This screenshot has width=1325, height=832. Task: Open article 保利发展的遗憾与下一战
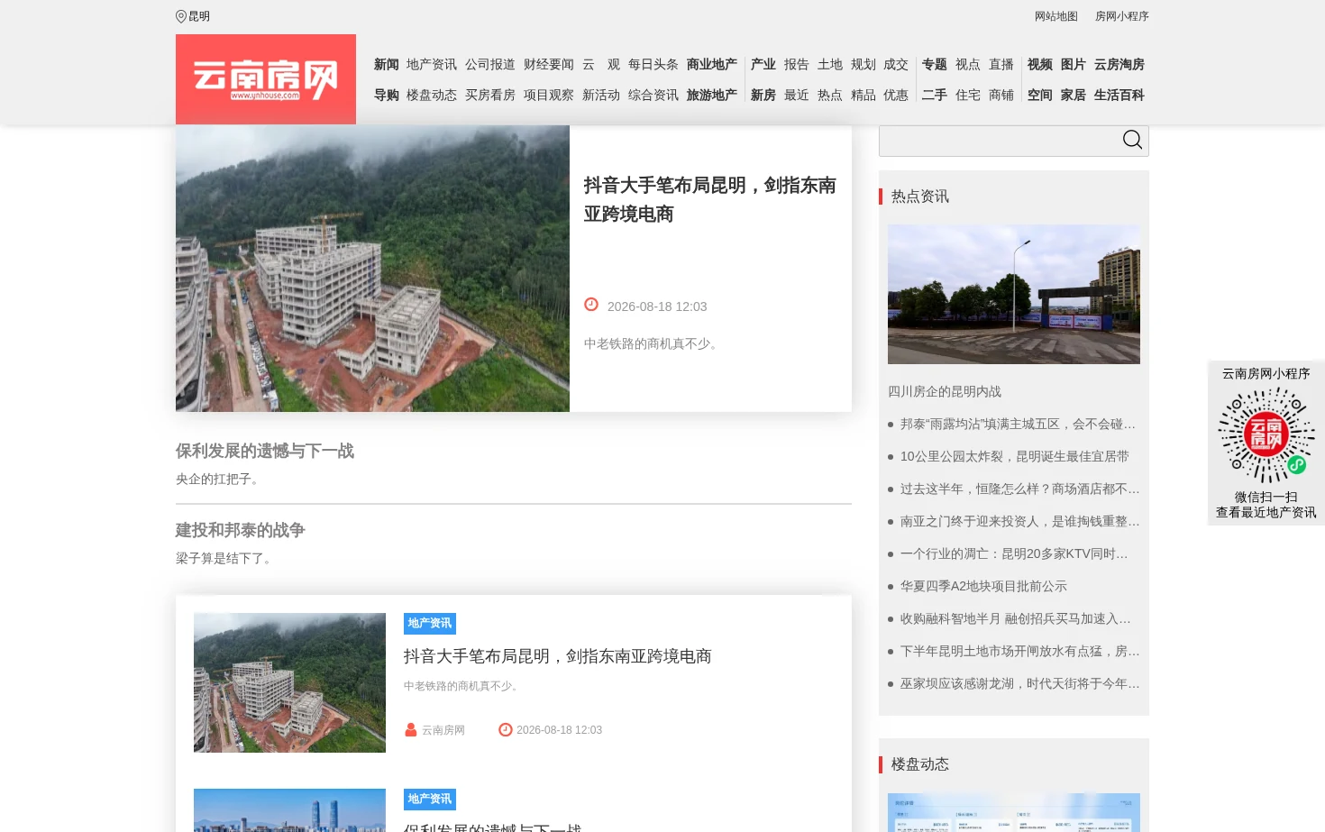coord(265,451)
